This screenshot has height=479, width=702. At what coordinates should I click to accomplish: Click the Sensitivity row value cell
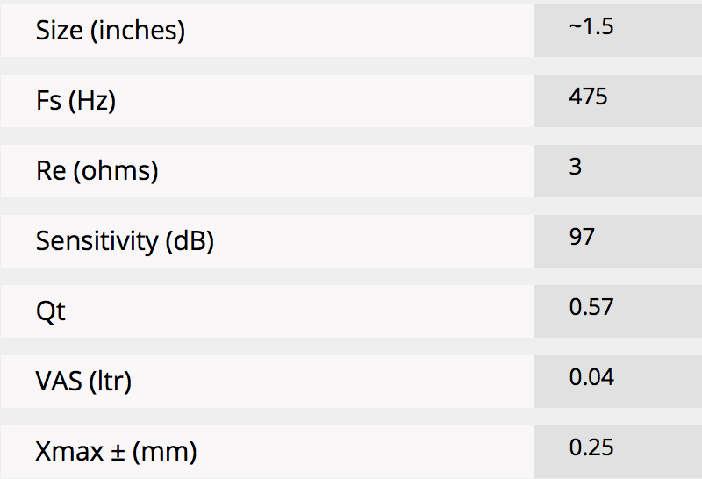(x=619, y=241)
